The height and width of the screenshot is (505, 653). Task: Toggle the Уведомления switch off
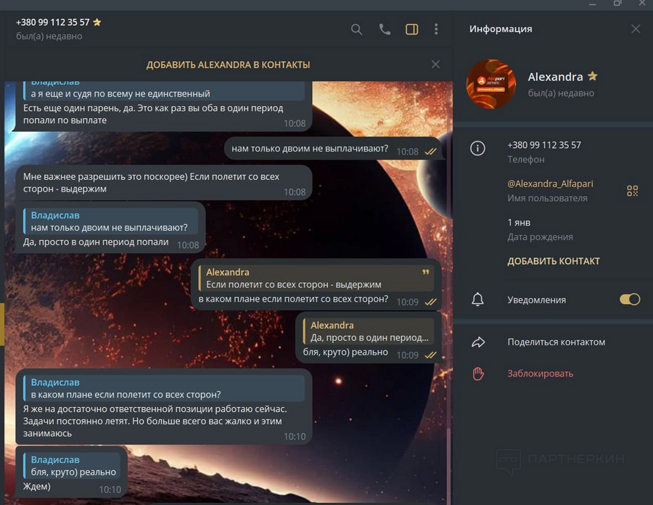coord(630,300)
